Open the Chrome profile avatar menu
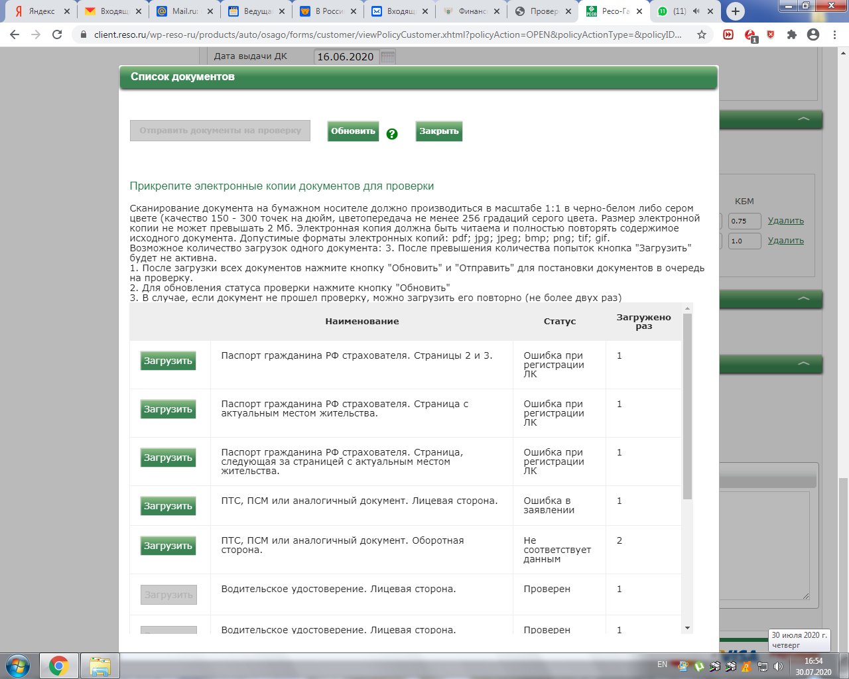This screenshot has height=679, width=849. point(813,34)
